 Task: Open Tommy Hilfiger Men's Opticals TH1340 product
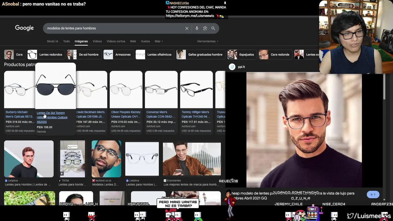pyautogui.click(x=196, y=114)
